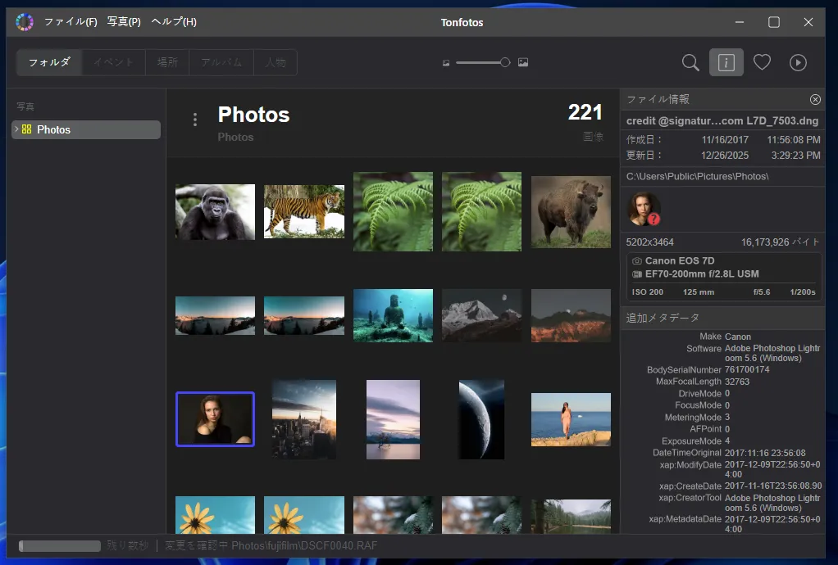Click the face thumbnail with question mark
The image size is (838, 565).
click(644, 209)
